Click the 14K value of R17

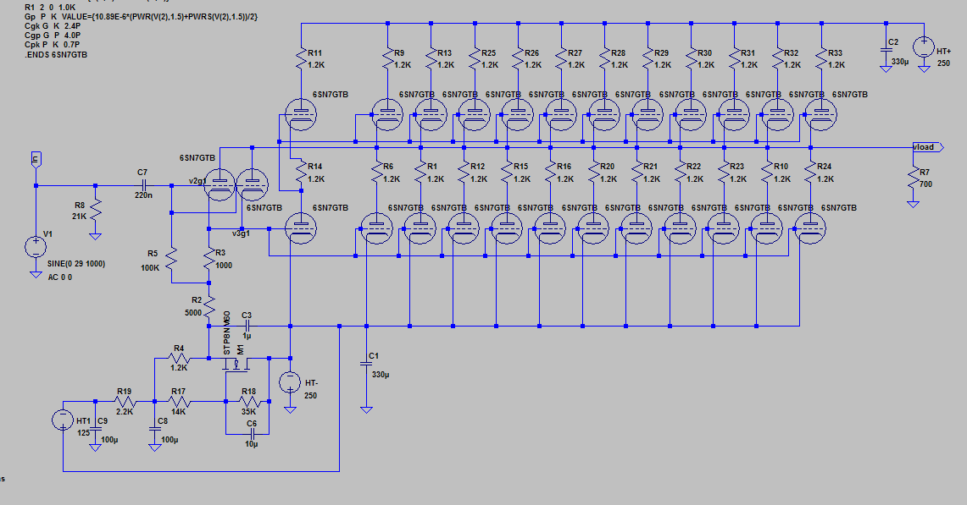(179, 411)
